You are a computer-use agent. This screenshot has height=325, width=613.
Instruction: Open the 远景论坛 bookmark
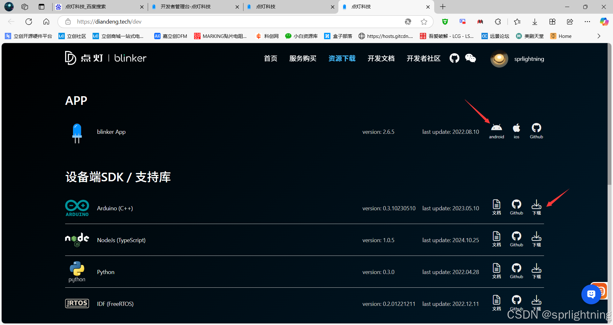pyautogui.click(x=496, y=36)
